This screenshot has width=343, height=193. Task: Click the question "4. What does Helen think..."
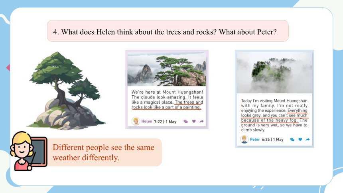click(165, 32)
